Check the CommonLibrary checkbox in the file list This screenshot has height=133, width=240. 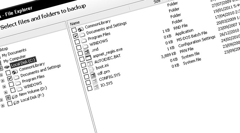(74, 30)
